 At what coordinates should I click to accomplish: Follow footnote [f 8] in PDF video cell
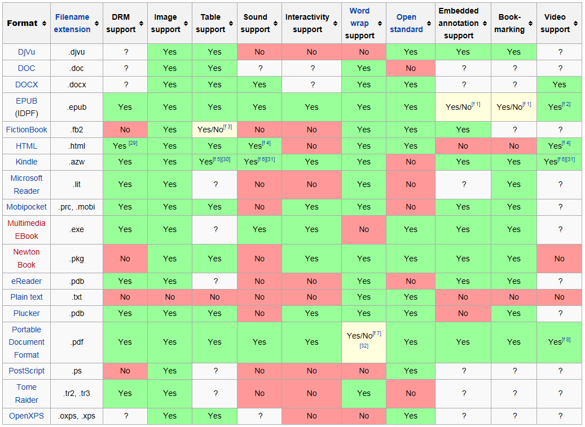[x=566, y=339]
